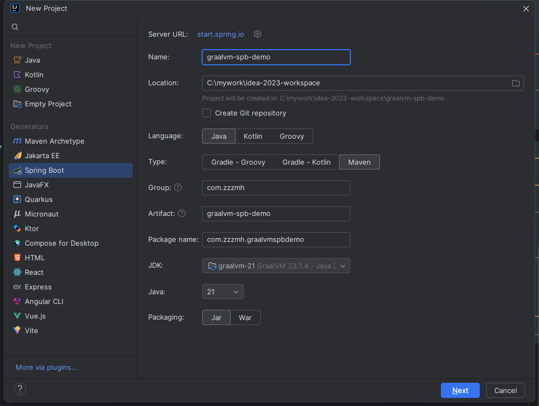The width and height of the screenshot is (539, 406).
Task: Select the Quarkus generator
Action: click(39, 199)
